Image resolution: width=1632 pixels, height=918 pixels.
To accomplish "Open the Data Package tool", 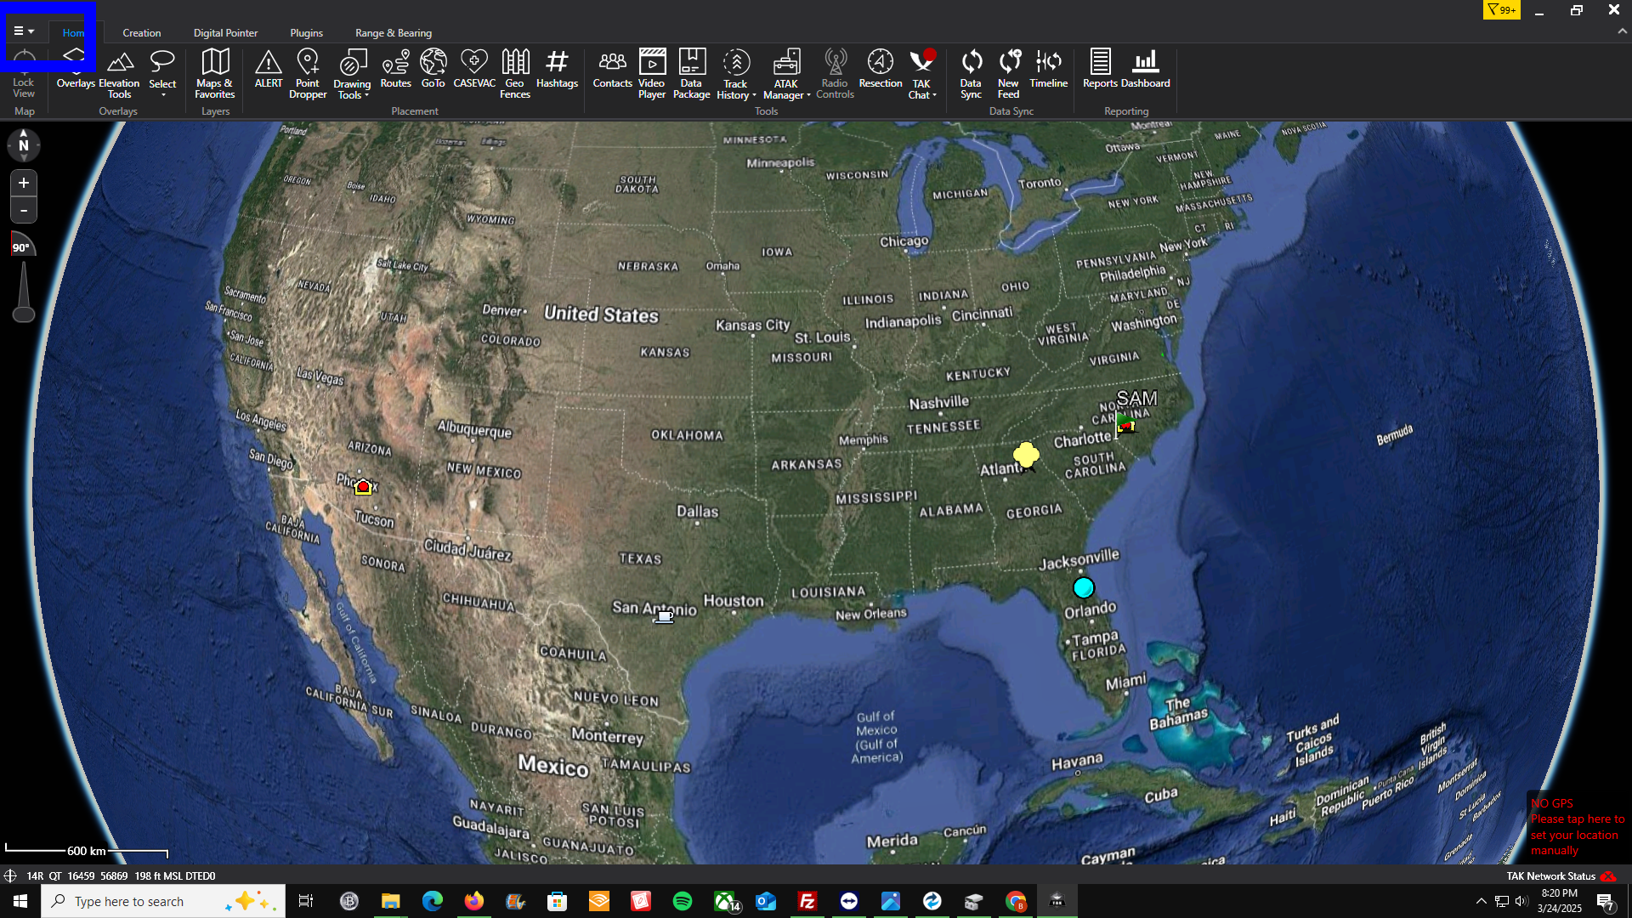I will (692, 74).
